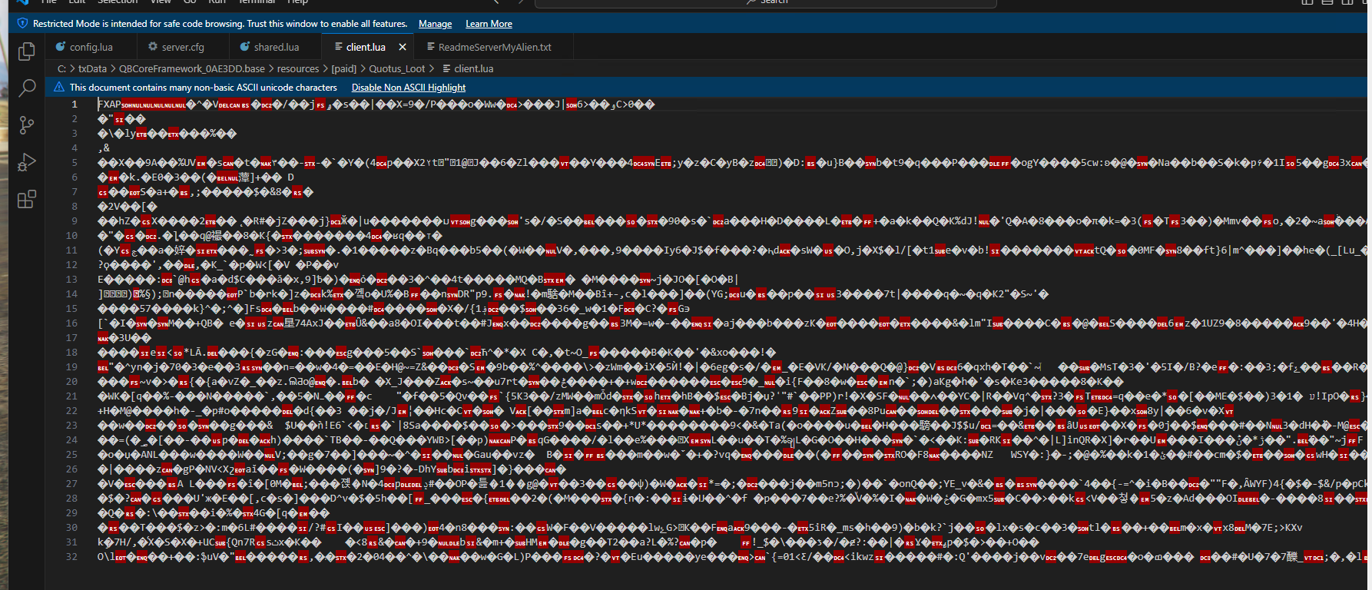Open the Explorer view in activity bar
This screenshot has height=590, width=1372.
(x=27, y=51)
